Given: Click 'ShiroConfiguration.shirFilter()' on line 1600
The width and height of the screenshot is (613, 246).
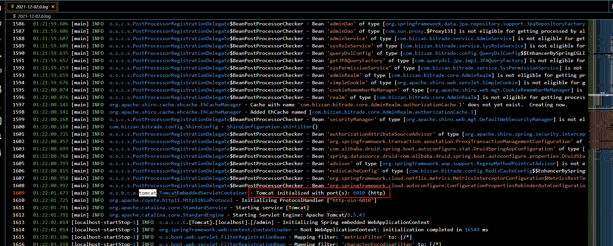Looking at the screenshot, I should (x=272, y=127).
